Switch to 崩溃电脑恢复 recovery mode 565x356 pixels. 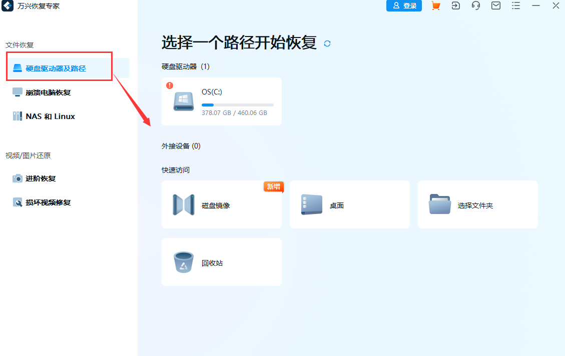(x=49, y=92)
